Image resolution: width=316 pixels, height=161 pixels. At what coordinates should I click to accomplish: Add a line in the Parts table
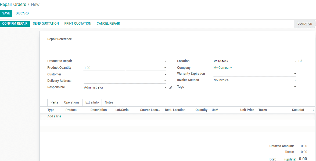point(54,116)
